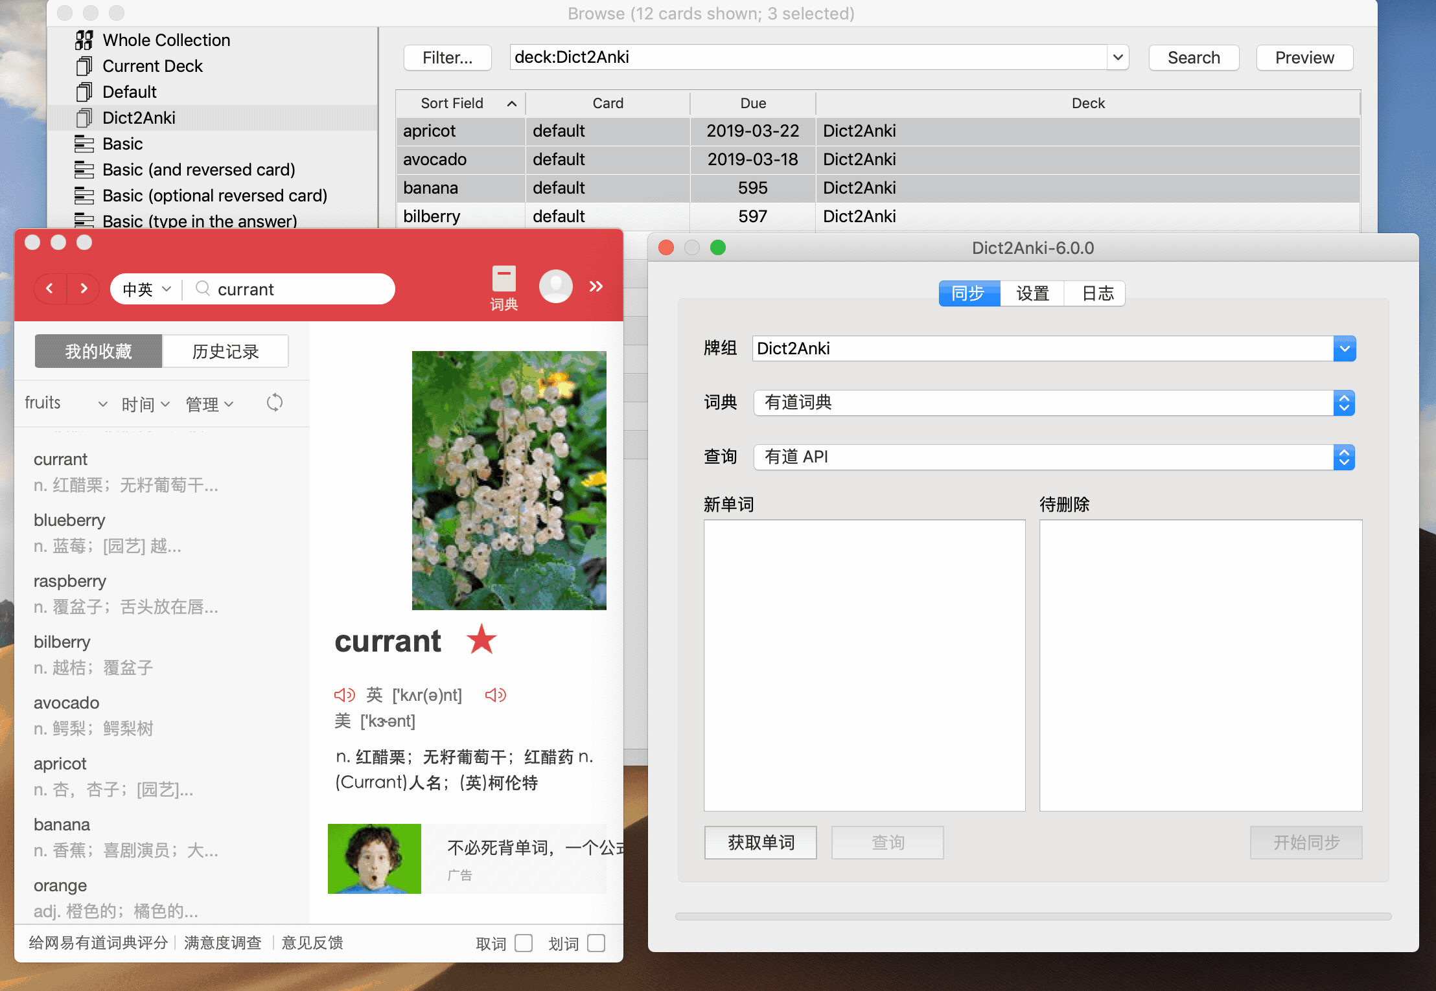Play American pronunciation of currant
1436x991 pixels.
click(x=496, y=694)
